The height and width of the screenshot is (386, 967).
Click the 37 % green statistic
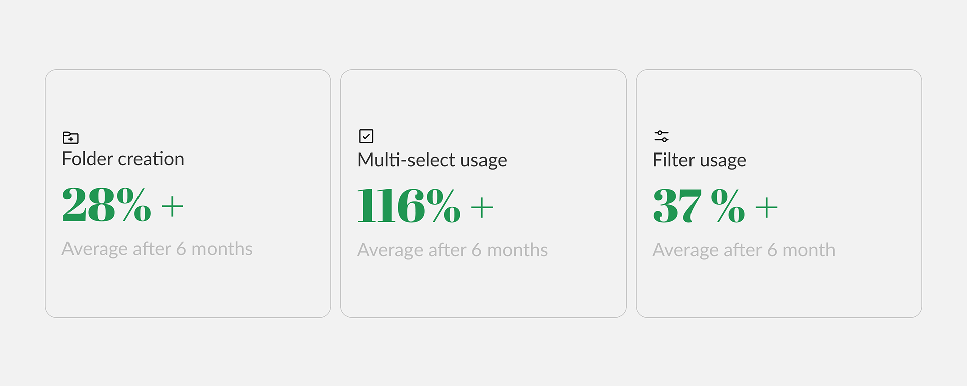point(699,205)
